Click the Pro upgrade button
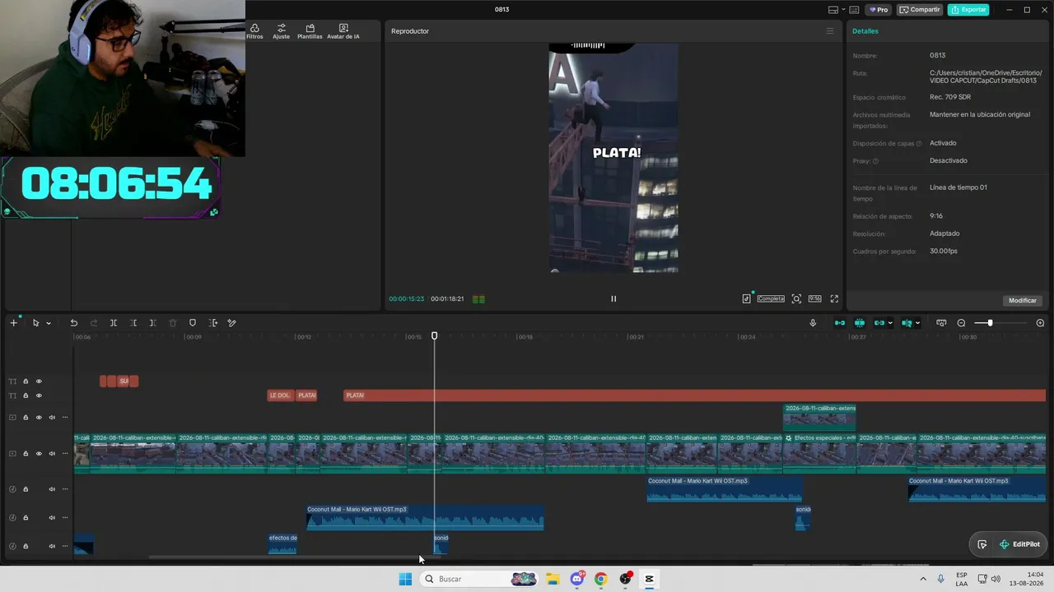The image size is (1054, 592). pos(878,10)
